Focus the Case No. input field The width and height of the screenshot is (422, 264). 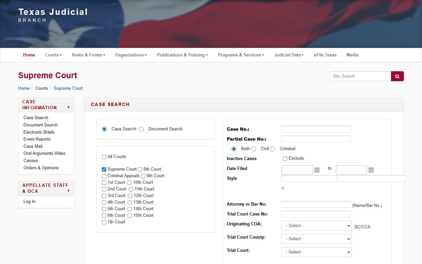(x=316, y=129)
